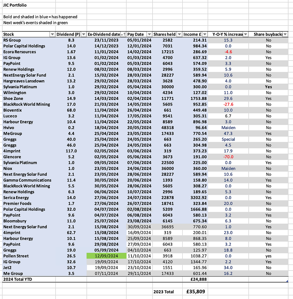The image size is (293, 299).
Task: Click the 2023 Total label cell
Action: pos(167,292)
